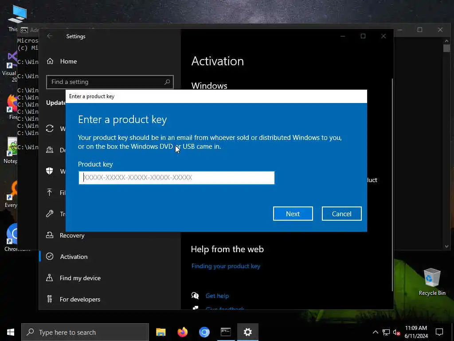This screenshot has height=341, width=454.
Task: Launch Firefox from the taskbar
Action: tap(182, 332)
